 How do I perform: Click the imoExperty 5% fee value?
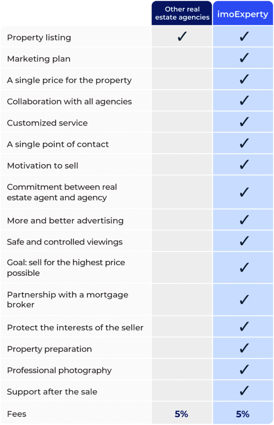click(243, 414)
